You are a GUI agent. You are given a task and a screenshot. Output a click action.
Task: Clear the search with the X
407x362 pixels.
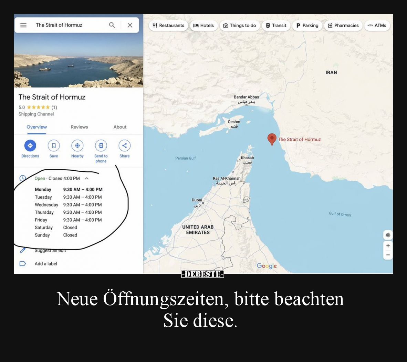[x=130, y=25]
